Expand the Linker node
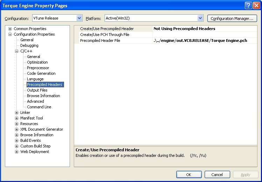 coord(17,112)
